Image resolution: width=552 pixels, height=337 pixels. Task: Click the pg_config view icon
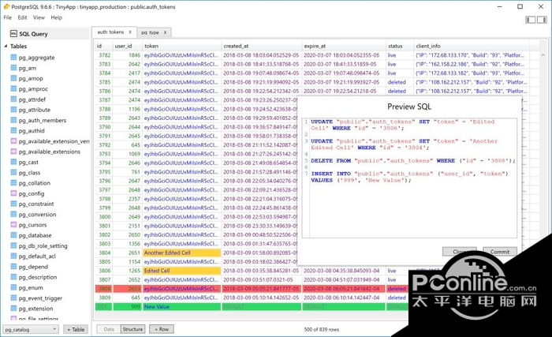(x=13, y=193)
